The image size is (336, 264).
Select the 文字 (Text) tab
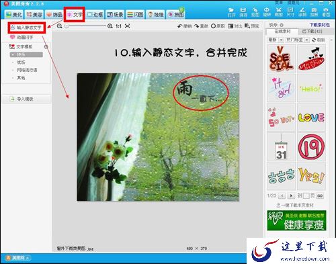click(75, 15)
